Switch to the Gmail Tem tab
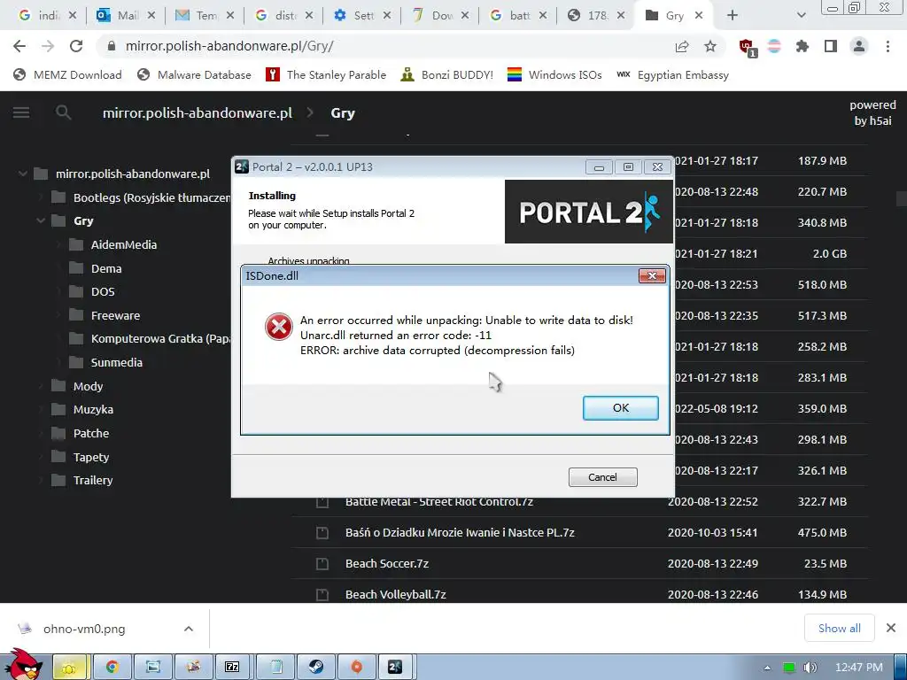This screenshot has width=907, height=680. click(205, 16)
